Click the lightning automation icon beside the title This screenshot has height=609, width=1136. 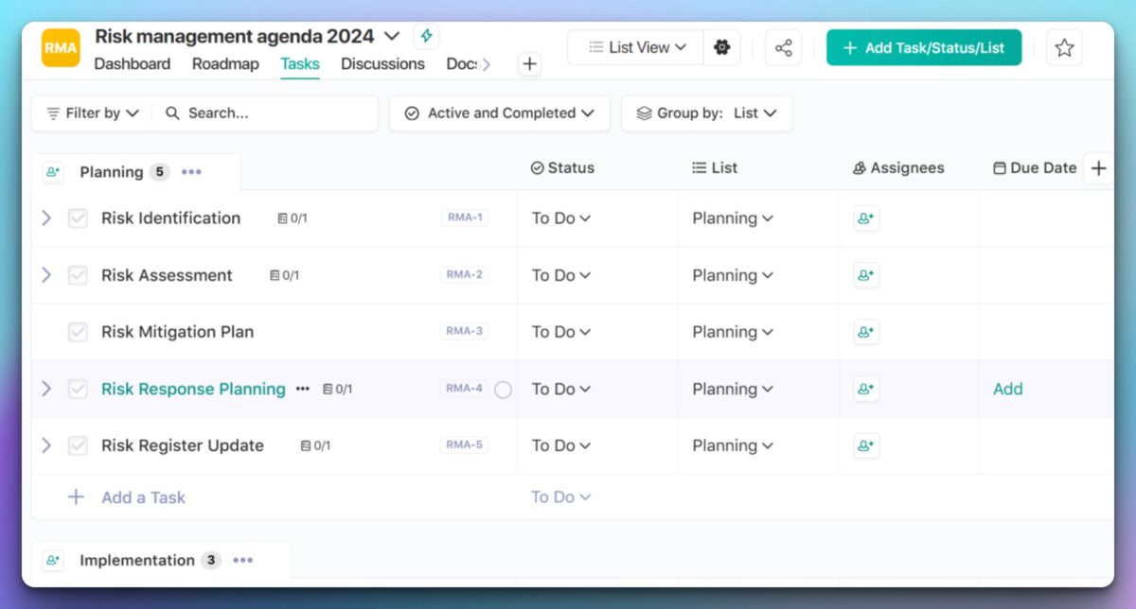426,36
